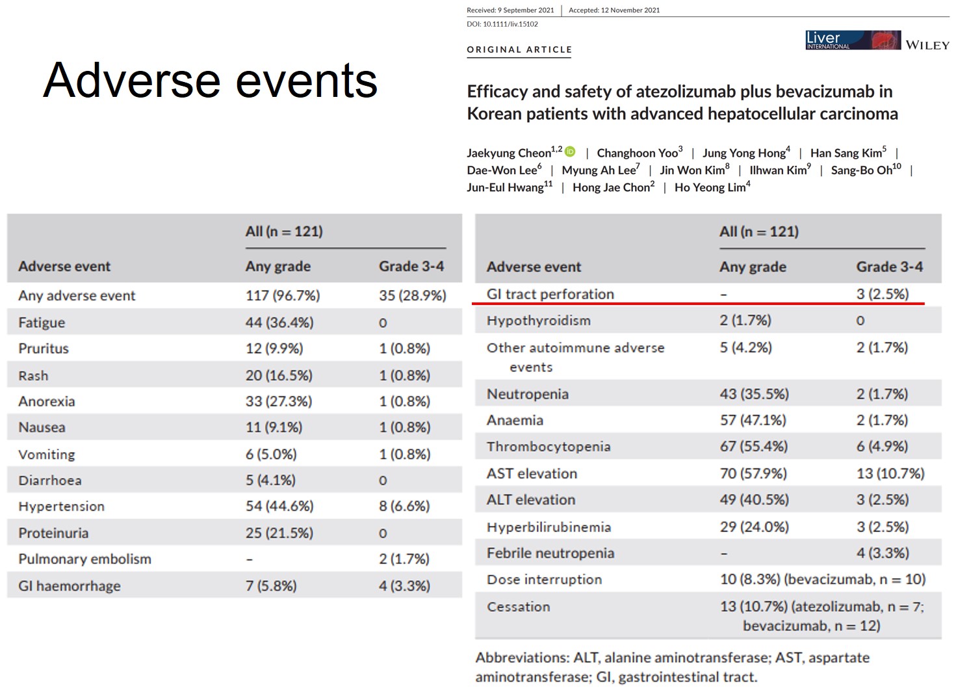Click author name Ho Yeong Lim
The width and height of the screenshot is (956, 692).
712,187
